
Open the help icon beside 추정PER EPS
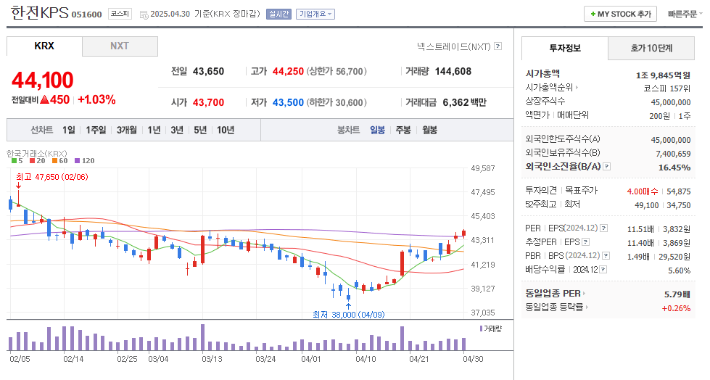(585, 242)
